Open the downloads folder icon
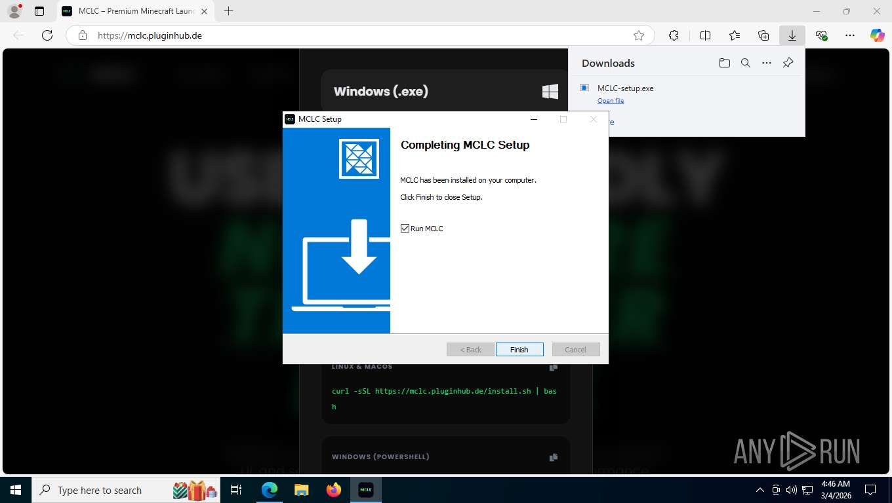Screen dimensions: 892x503 tap(724, 63)
